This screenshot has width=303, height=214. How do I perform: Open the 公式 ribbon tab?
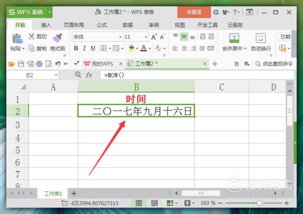click(x=102, y=25)
